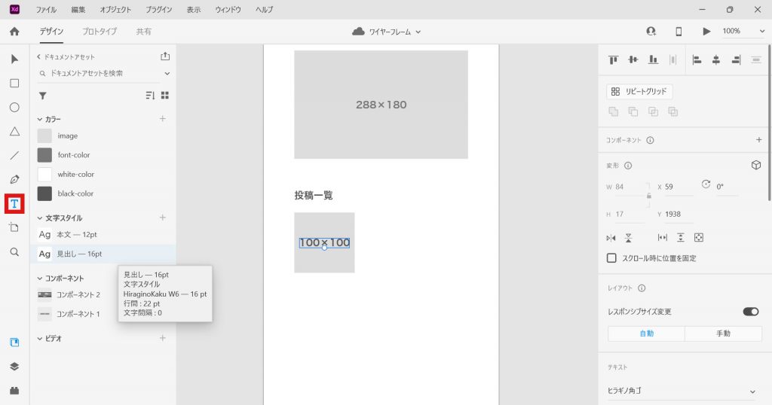
Task: Toggle レスポンシブサイズ変更 switch
Action: [751, 312]
